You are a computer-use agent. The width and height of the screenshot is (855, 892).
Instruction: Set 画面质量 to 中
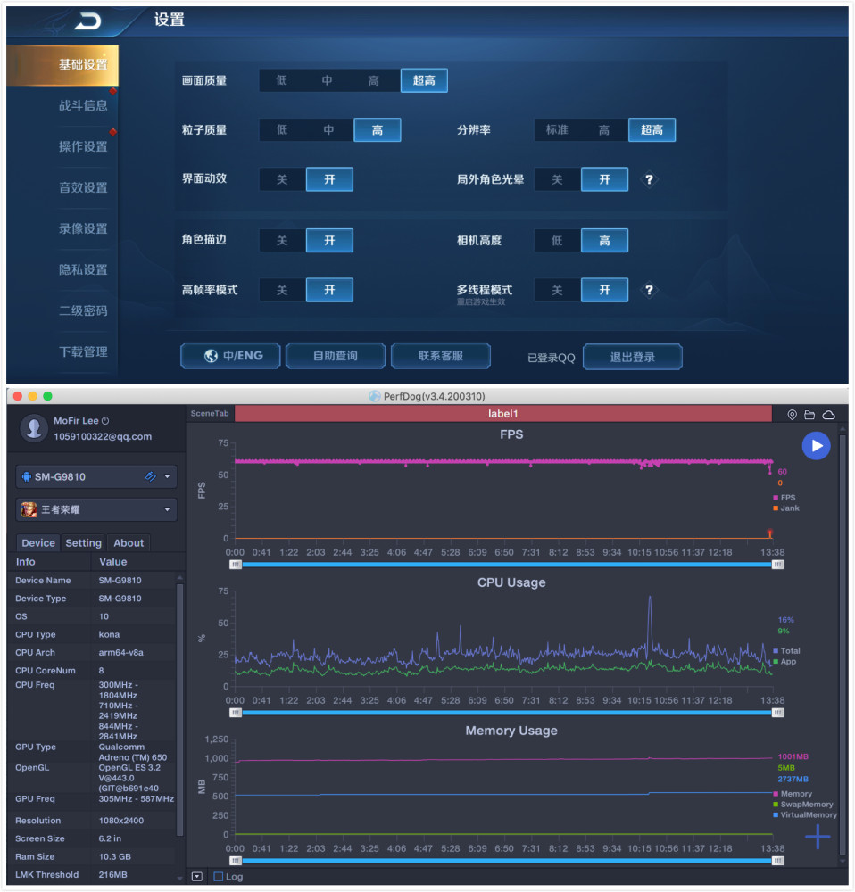[x=327, y=80]
